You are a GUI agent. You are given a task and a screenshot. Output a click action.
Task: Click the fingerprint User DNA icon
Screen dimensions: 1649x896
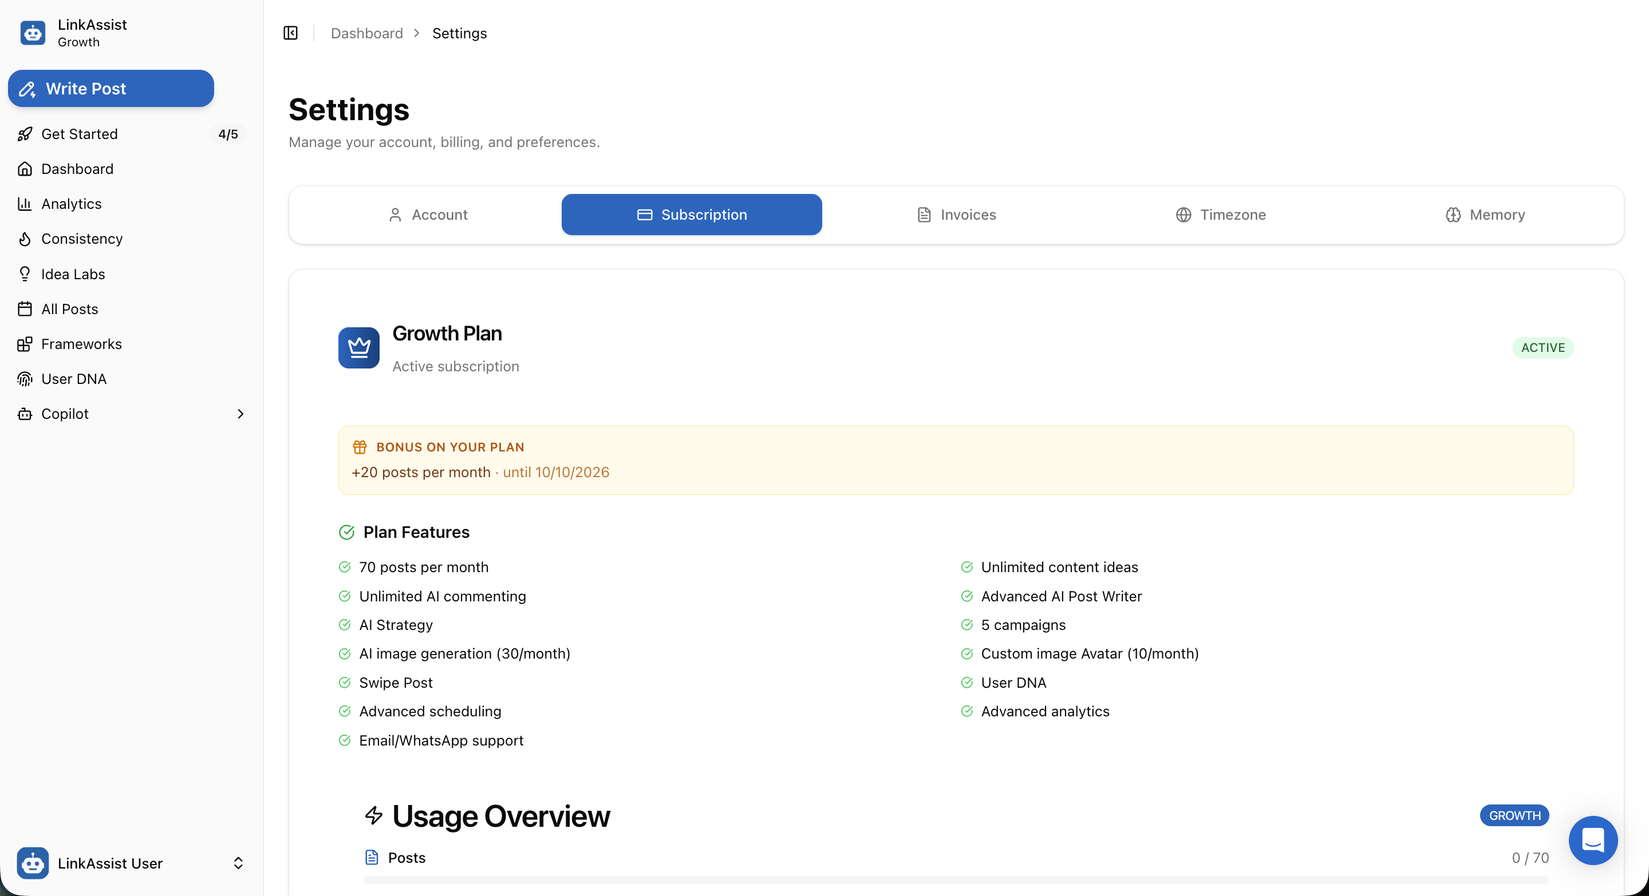(x=25, y=379)
